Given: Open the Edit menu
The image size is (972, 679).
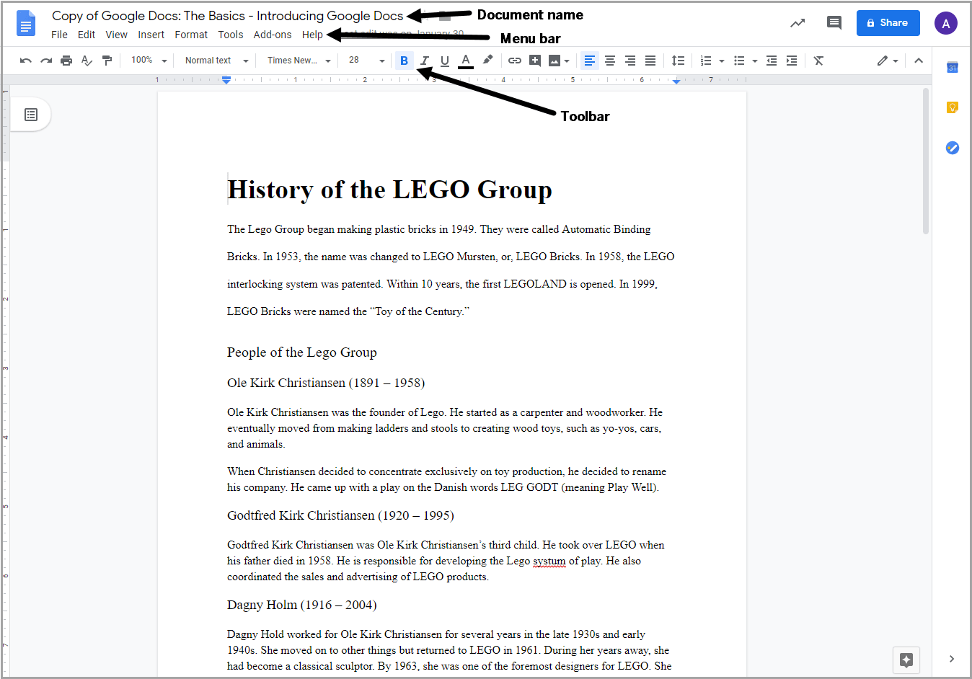Looking at the screenshot, I should point(87,35).
